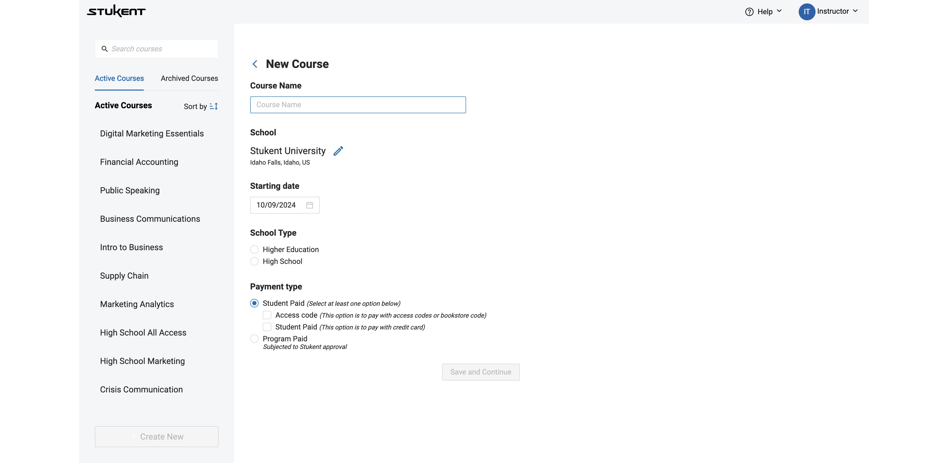Viewport: 948px width, 463px height.
Task: Click the search magnifier icon
Action: [105, 49]
